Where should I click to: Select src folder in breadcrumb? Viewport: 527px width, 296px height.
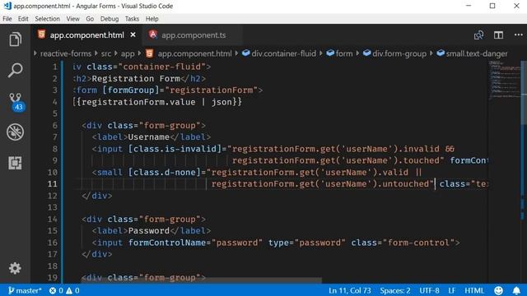[x=106, y=53]
